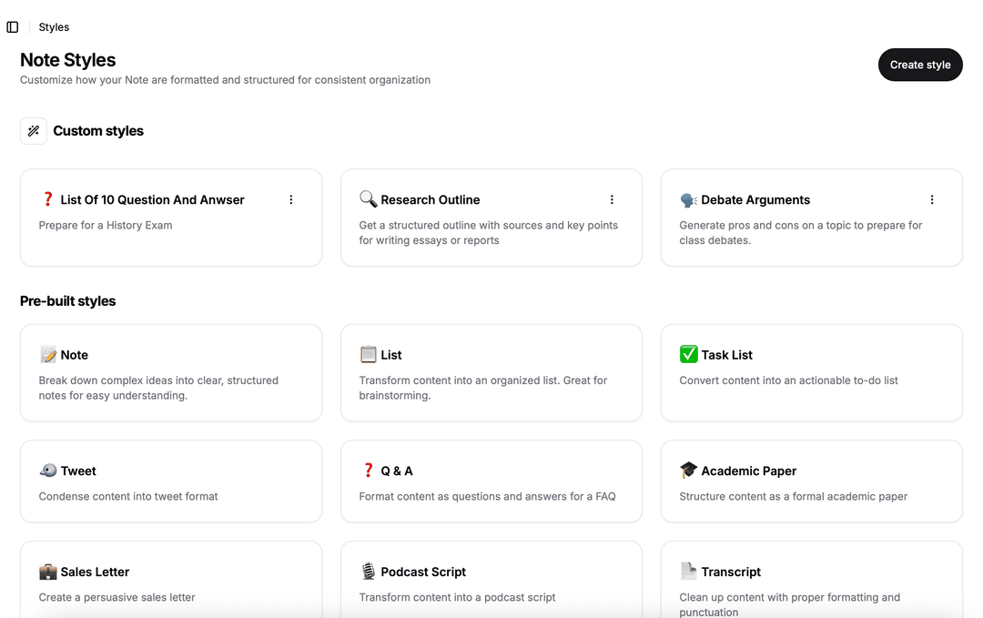The image size is (983, 618).
Task: Click the memo pencil Note icon
Action: point(48,355)
